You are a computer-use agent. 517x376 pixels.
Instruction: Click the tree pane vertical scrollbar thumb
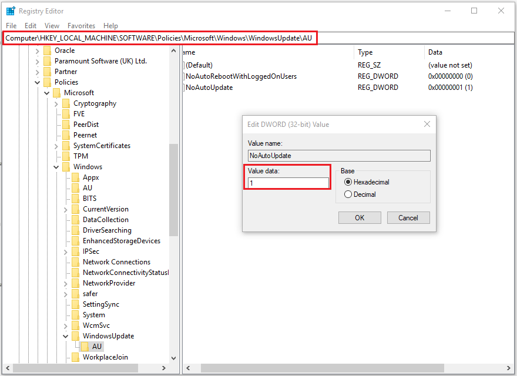click(x=173, y=190)
